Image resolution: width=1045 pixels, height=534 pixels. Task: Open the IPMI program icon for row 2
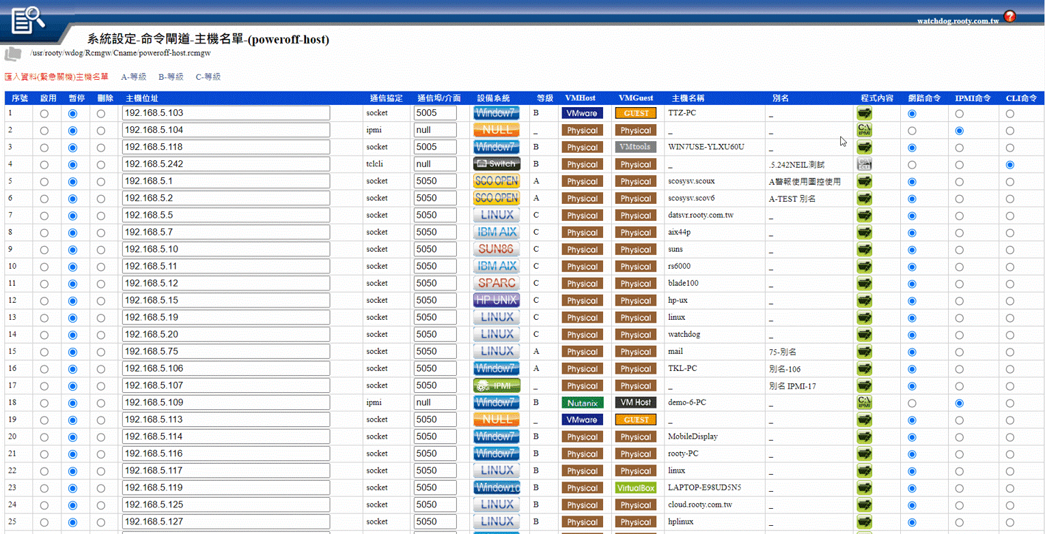click(865, 130)
